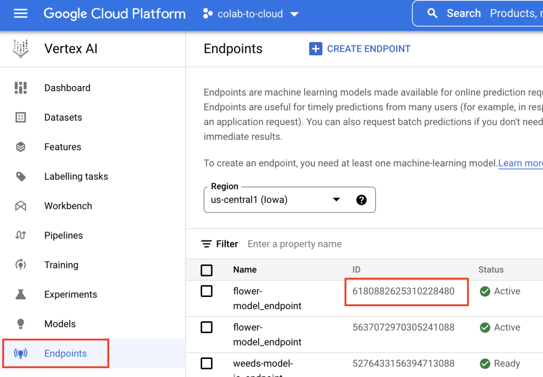Open the Pipelines section in sidebar
The height and width of the screenshot is (377, 543).
63,235
